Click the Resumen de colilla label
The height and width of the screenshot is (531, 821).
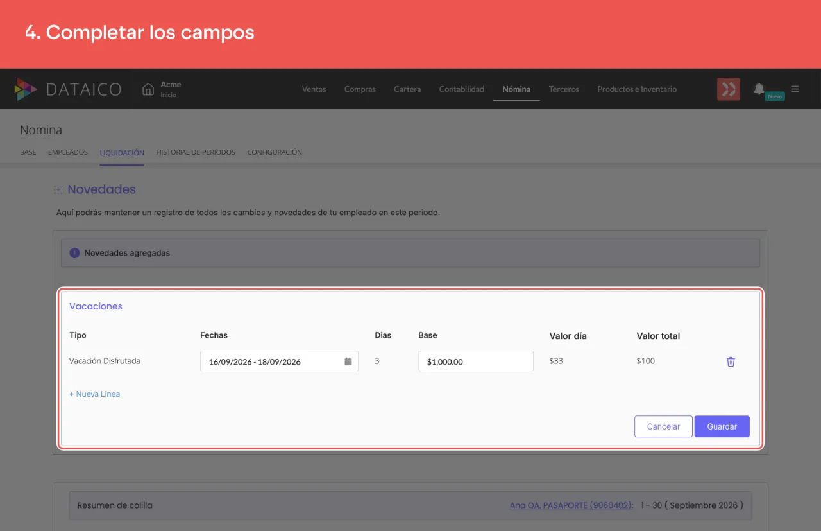(115, 505)
